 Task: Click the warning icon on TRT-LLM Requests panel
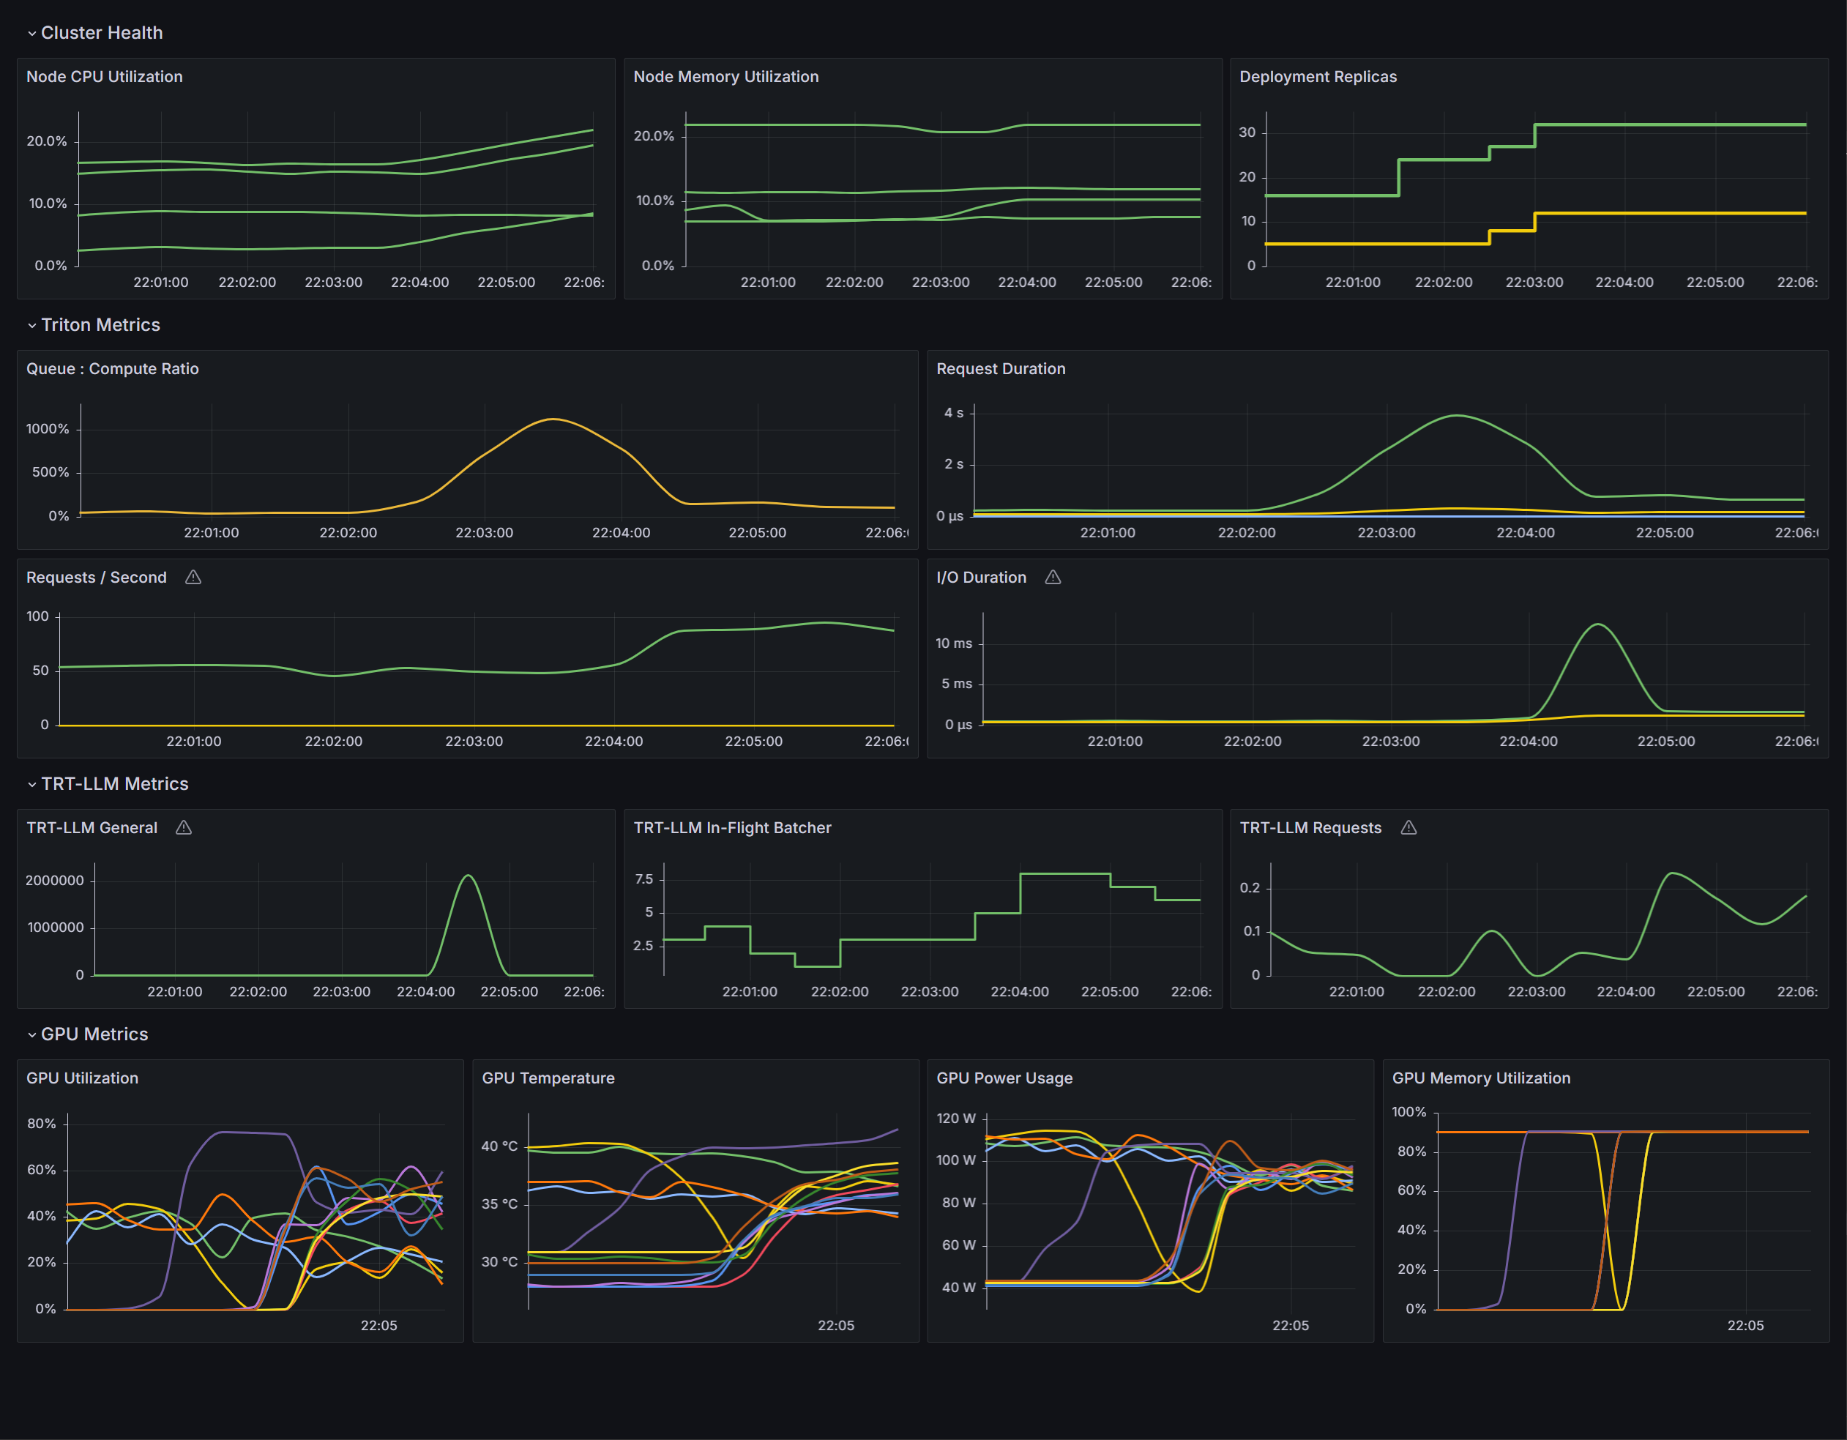pyautogui.click(x=1409, y=828)
